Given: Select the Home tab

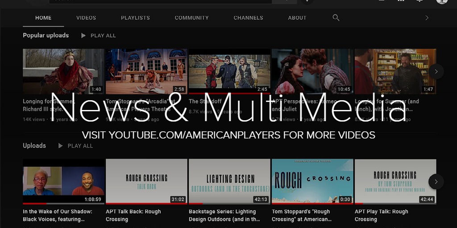Looking at the screenshot, I should 43,18.
